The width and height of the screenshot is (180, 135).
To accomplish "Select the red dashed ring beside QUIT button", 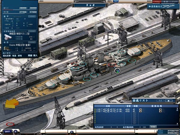I will pos(10,124).
